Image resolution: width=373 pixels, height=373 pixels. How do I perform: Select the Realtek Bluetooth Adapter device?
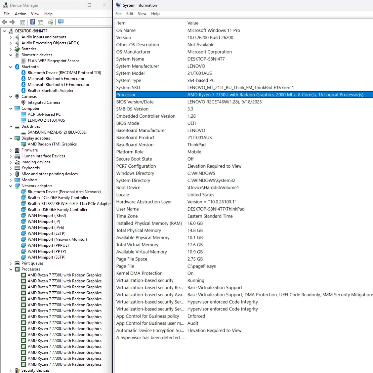(51, 91)
